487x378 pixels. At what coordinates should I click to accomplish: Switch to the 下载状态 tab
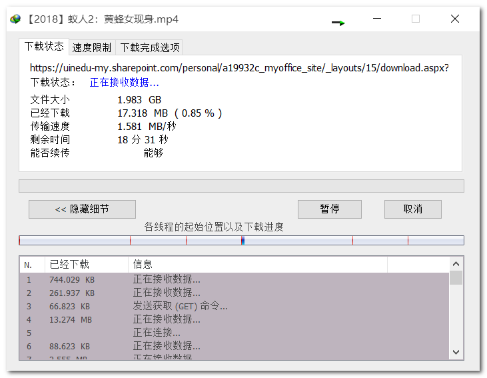click(x=44, y=47)
